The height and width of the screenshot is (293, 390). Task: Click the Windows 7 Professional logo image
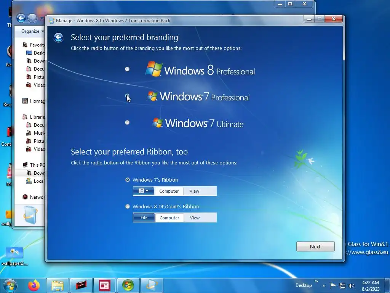(198, 97)
